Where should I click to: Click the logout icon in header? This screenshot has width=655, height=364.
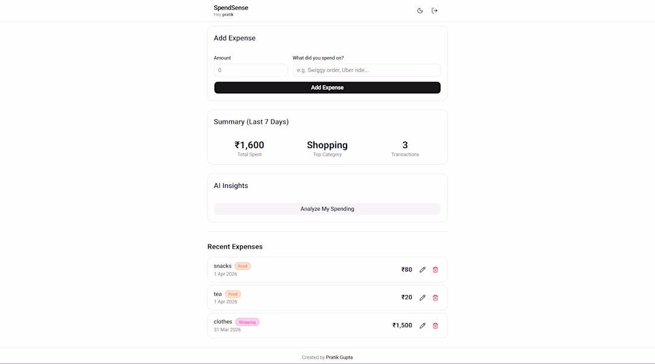point(435,11)
